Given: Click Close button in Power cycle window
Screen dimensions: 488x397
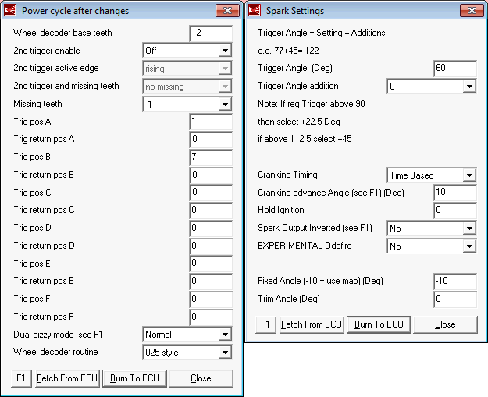Looking at the screenshot, I should point(201,378).
